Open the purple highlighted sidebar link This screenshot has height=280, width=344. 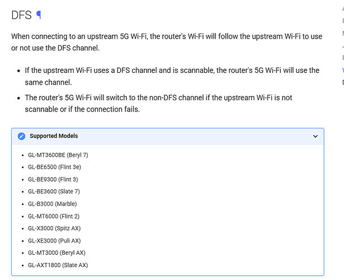click(x=343, y=71)
